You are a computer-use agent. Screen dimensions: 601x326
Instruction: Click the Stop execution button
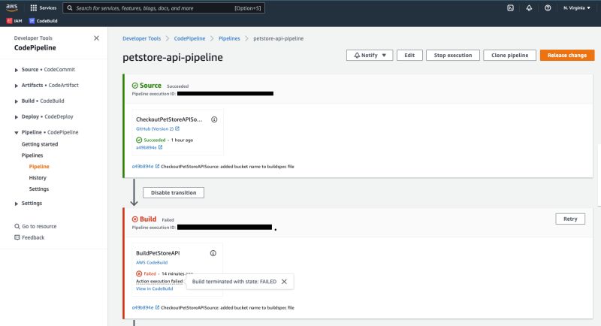(x=453, y=55)
